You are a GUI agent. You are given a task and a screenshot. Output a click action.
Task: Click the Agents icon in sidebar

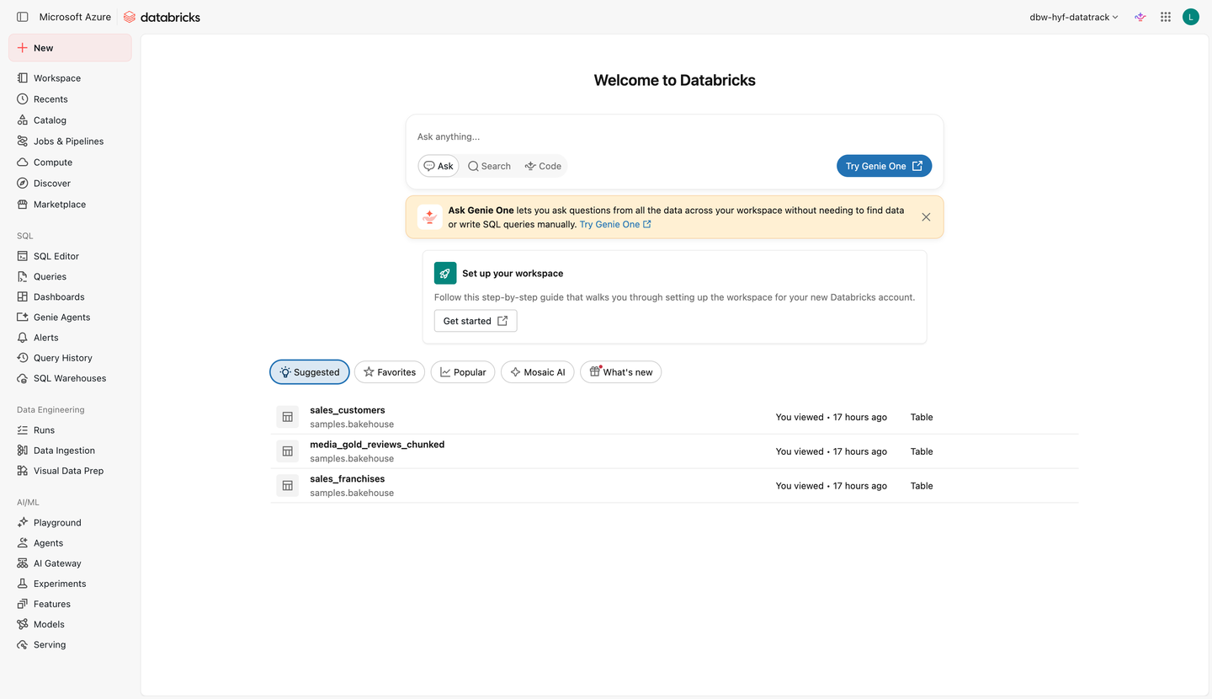point(23,543)
